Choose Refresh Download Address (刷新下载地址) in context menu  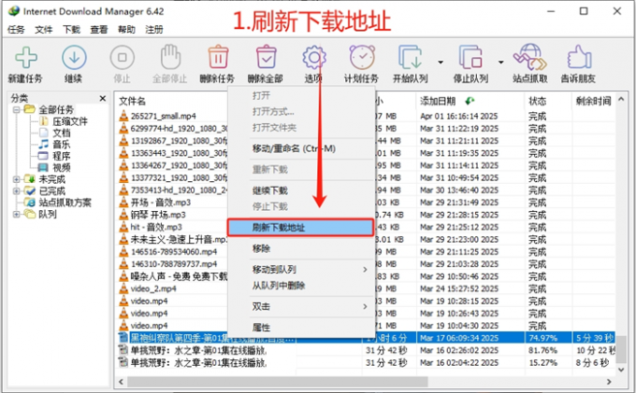(300, 228)
